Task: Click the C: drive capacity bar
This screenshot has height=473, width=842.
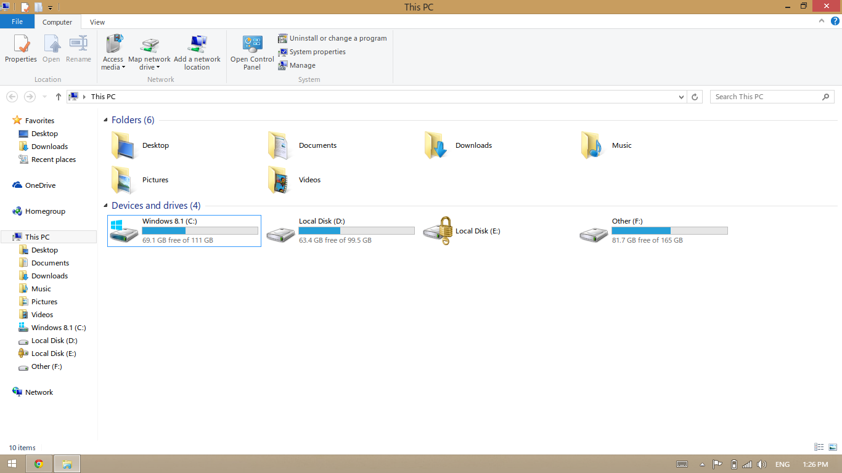Action: tap(200, 230)
